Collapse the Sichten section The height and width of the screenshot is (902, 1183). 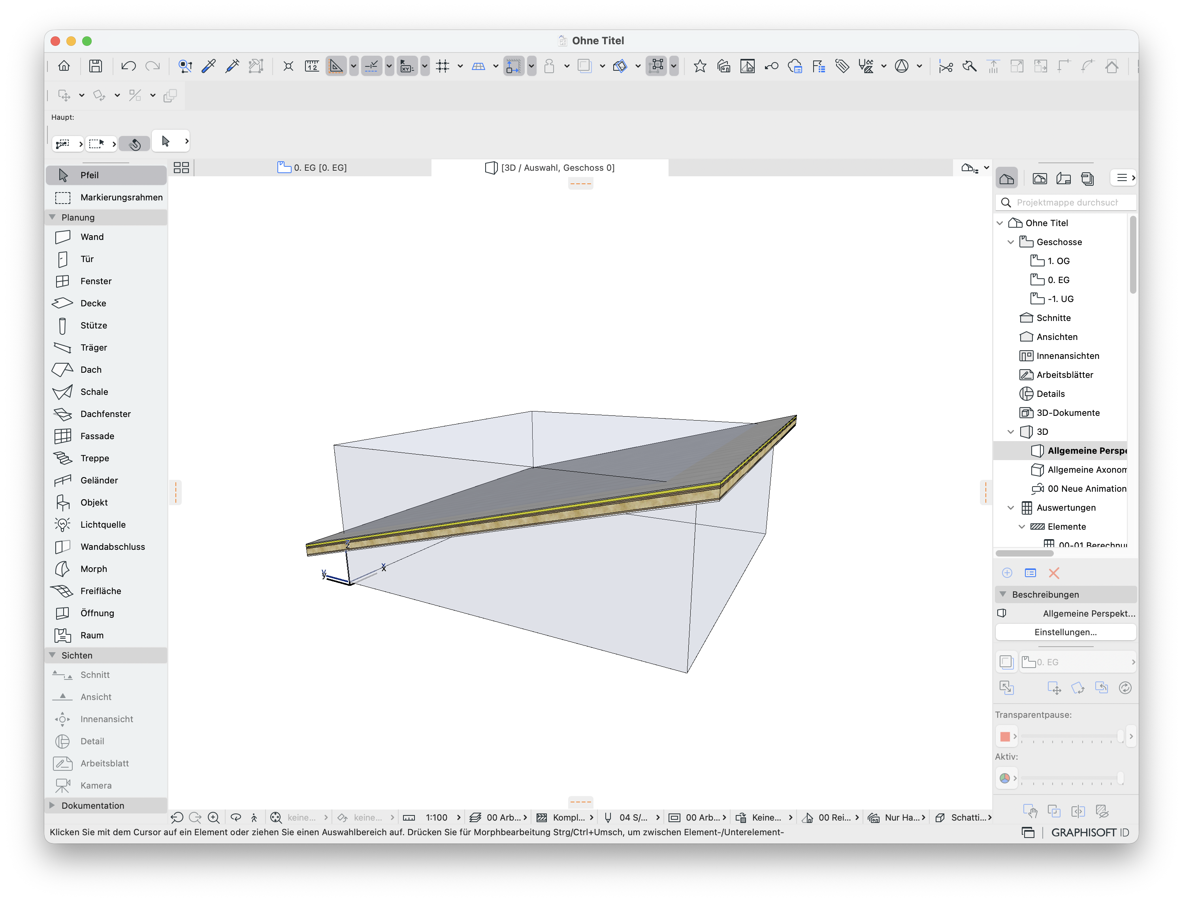(52, 655)
